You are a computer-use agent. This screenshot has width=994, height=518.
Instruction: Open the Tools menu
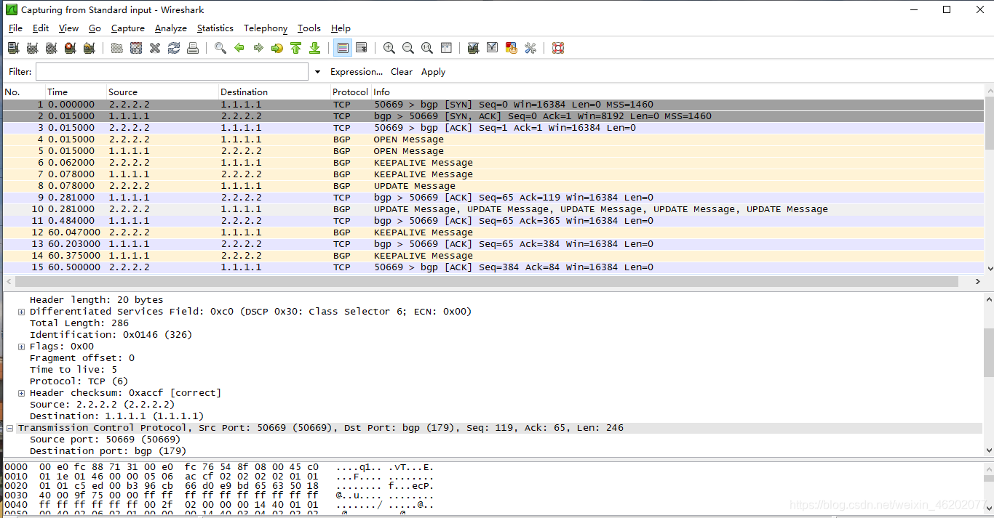point(309,28)
